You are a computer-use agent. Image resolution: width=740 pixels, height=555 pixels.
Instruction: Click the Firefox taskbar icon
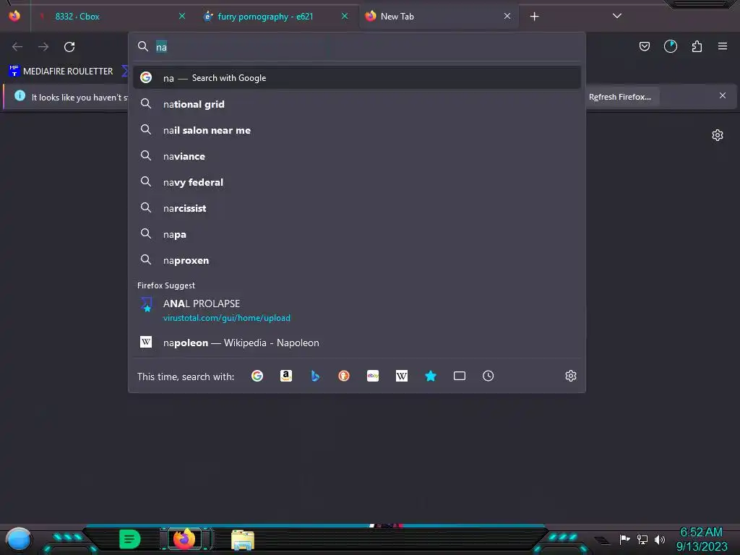tap(184, 538)
